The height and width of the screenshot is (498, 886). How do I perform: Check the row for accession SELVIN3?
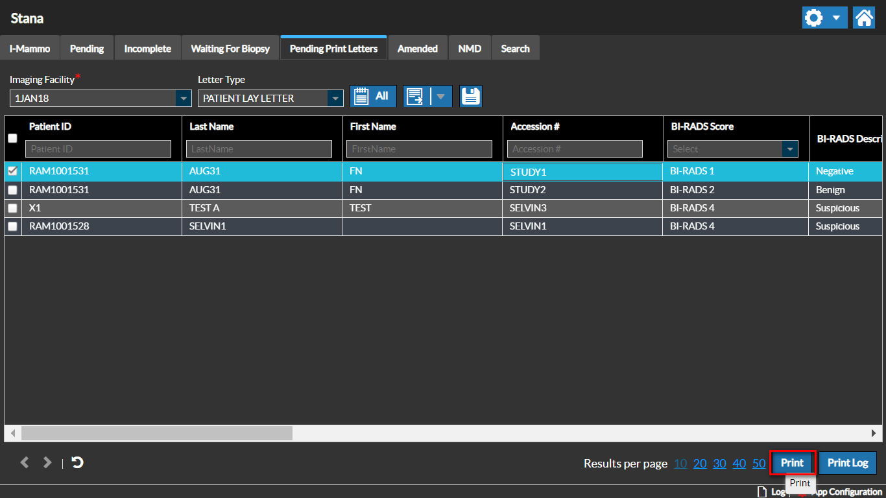coord(12,208)
